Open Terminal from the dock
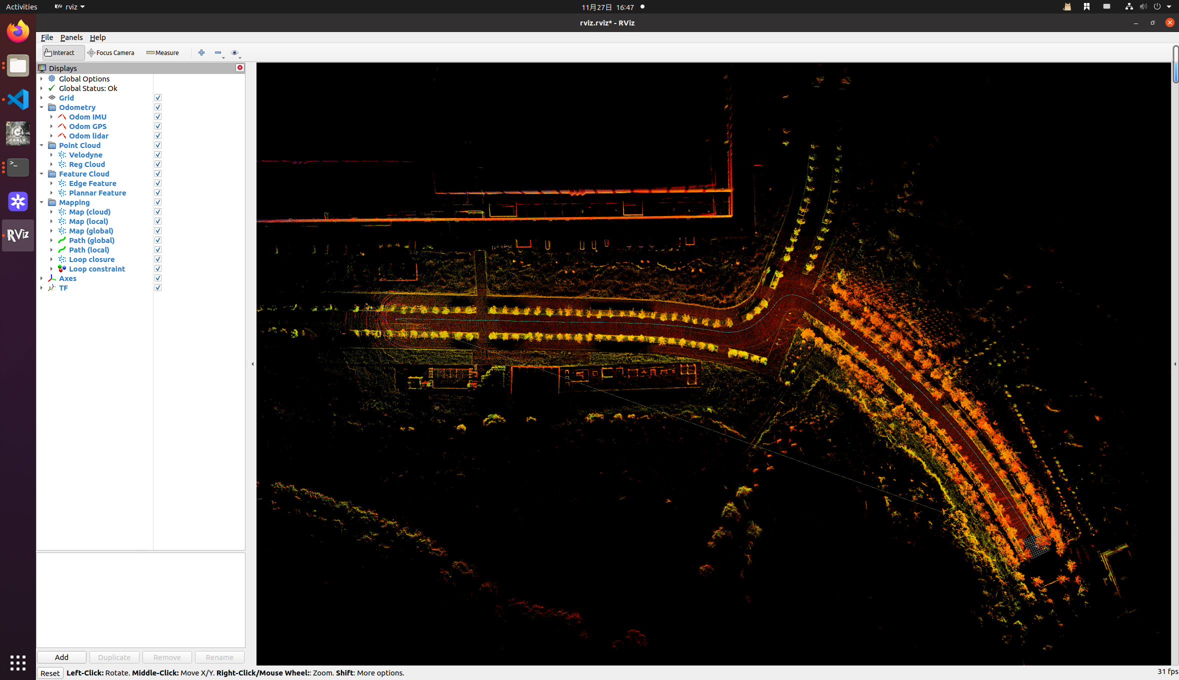Screen dimensions: 1179x680 pos(18,167)
